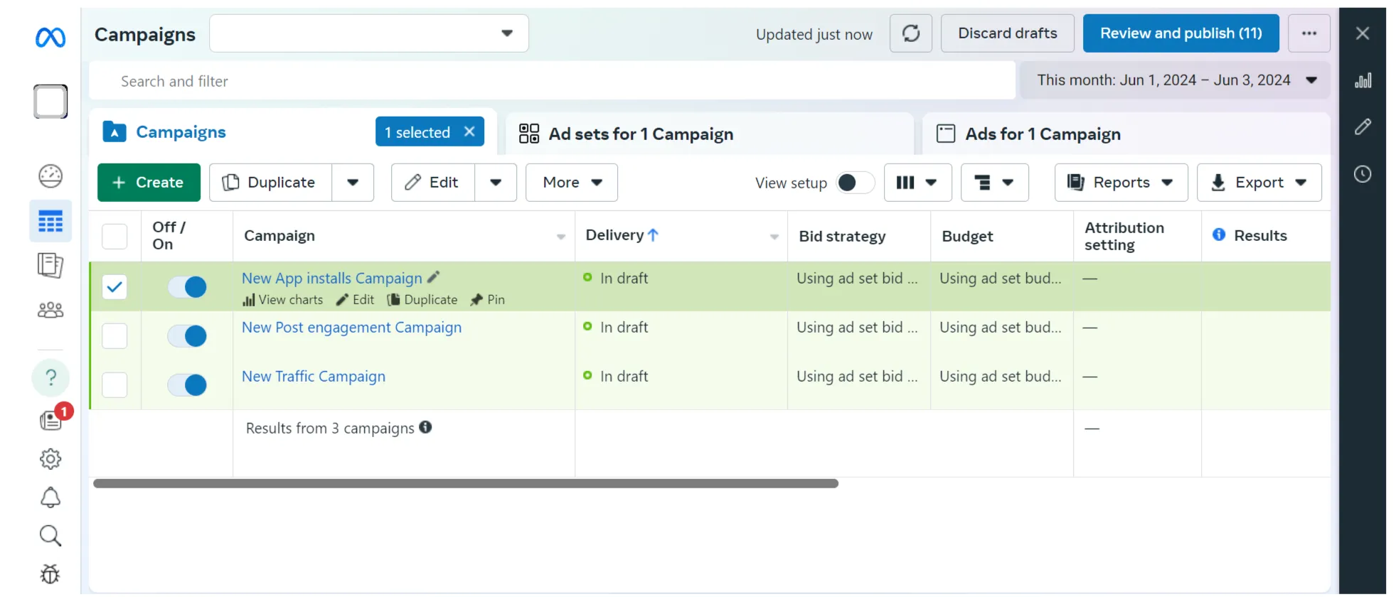Click the Review and publish button
Screen dimensions: 1396x597
(x=1181, y=33)
